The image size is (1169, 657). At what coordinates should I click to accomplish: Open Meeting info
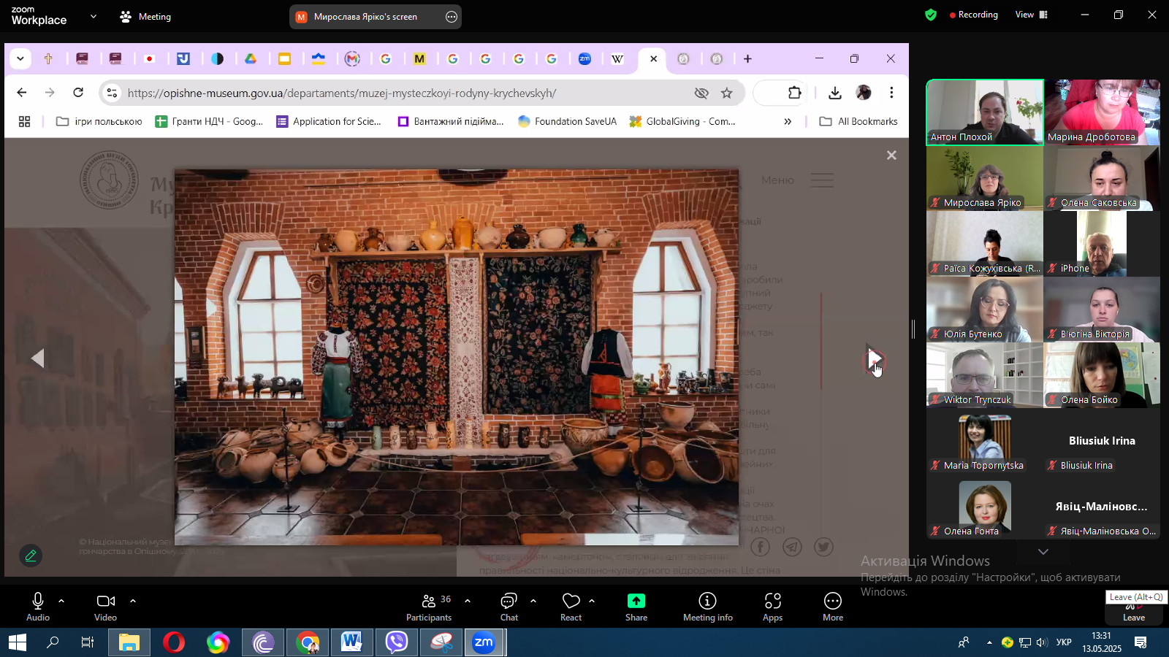pyautogui.click(x=707, y=606)
